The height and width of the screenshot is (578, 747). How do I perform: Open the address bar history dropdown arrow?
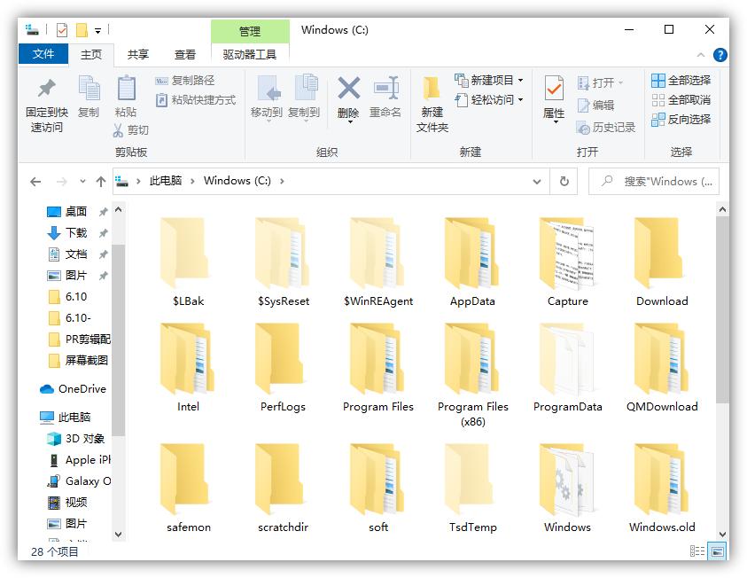[536, 180]
